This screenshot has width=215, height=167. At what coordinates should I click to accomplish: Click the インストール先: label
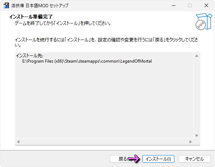[x=29, y=55]
